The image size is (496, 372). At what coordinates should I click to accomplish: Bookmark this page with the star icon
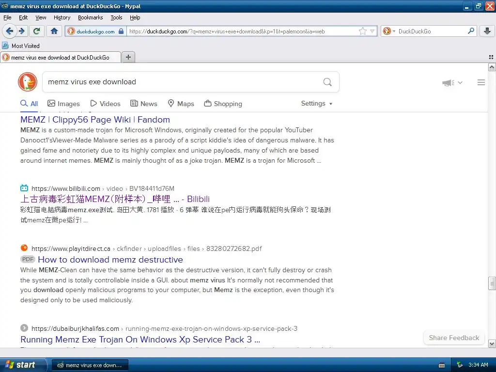362,31
